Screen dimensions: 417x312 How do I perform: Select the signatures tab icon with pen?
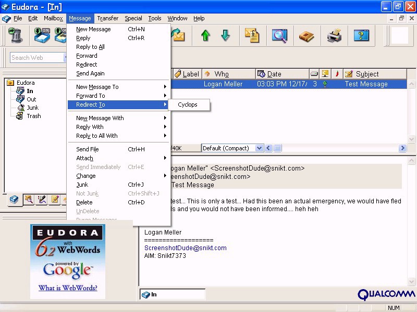42,200
